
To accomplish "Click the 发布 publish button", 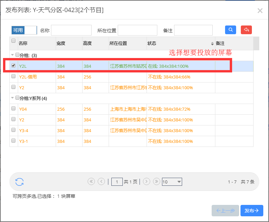I will click(x=252, y=211).
